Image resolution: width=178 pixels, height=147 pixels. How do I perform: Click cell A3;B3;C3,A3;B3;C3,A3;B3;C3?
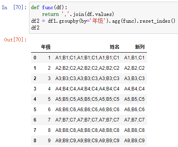87,78
